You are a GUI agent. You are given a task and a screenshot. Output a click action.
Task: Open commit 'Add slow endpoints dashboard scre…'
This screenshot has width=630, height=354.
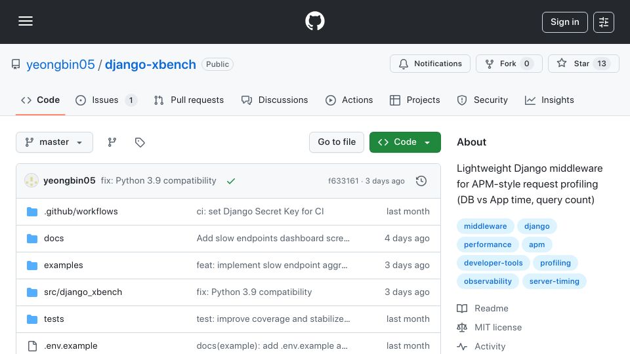pos(273,239)
